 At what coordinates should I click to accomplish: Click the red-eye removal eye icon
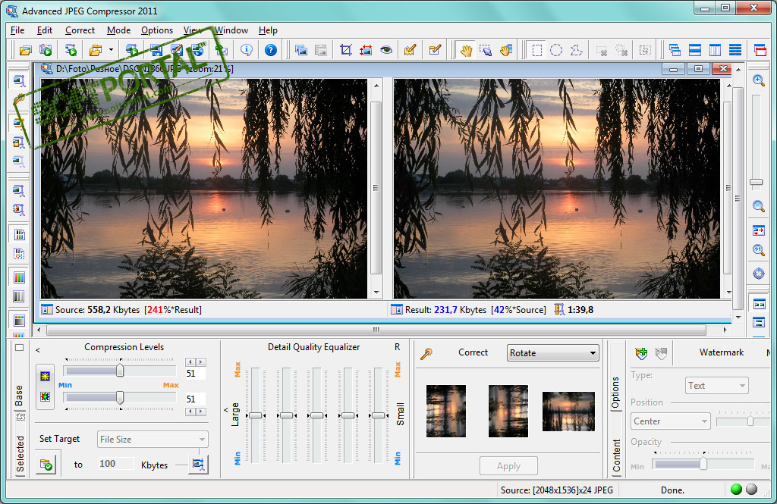tap(386, 50)
